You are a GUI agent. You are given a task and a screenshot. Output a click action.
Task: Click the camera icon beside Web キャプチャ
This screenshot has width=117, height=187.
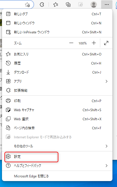[x=8, y=110]
